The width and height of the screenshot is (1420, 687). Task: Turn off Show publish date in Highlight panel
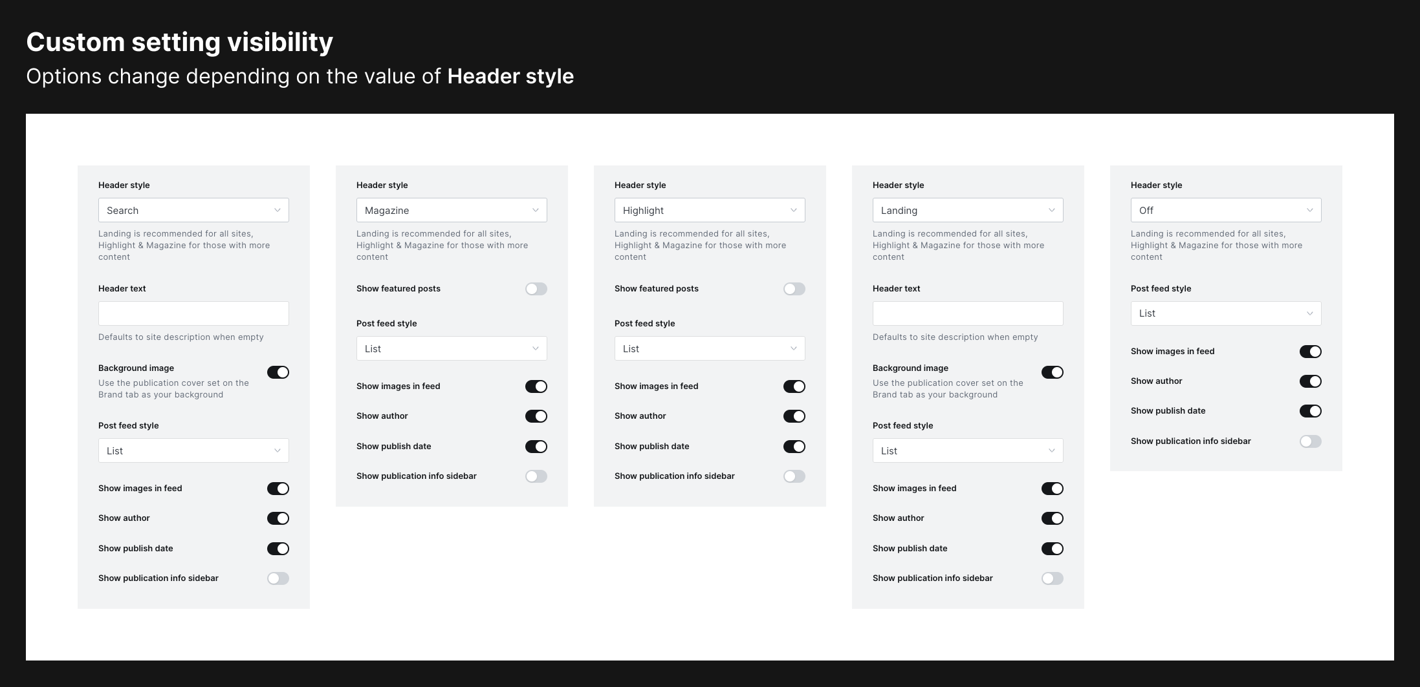(794, 446)
